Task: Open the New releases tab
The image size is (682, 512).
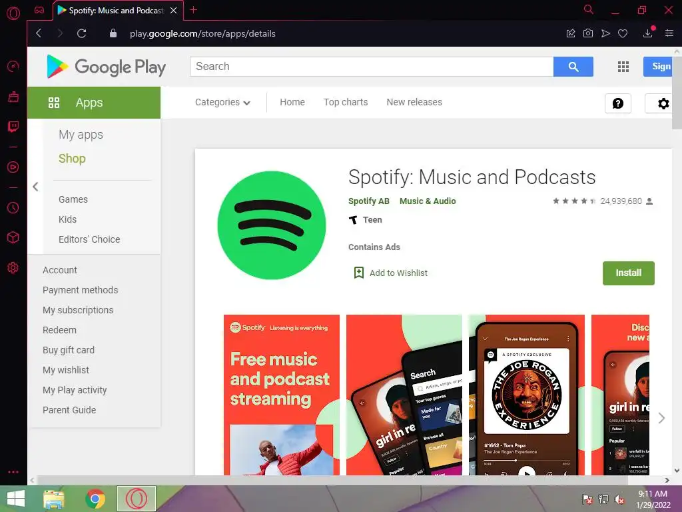Action: 414,102
